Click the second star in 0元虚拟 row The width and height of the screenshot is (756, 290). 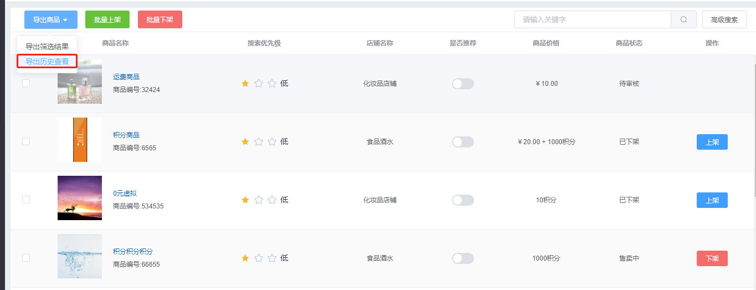click(x=259, y=200)
